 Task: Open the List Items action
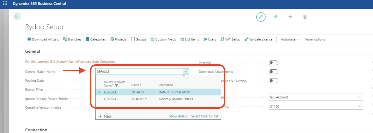(190, 39)
